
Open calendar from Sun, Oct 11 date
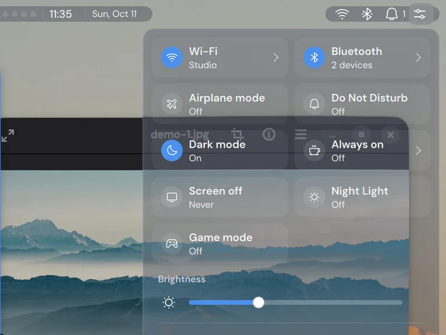click(114, 14)
